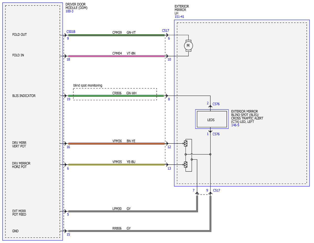Screen dimensions: 314x243
Task: Select the VPM36 BN-YE wire
Action: pyautogui.click(x=116, y=144)
